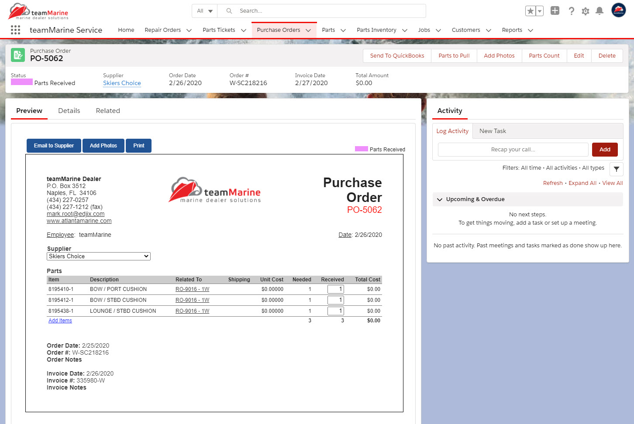Collapse the Upcoming & Overdue section
Screen dimensions: 634x424
pyautogui.click(x=440, y=199)
